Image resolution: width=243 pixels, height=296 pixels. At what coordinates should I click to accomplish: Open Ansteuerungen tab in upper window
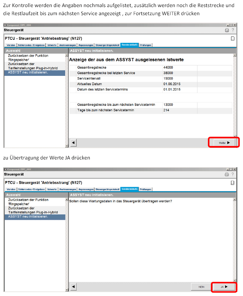click(x=67, y=45)
